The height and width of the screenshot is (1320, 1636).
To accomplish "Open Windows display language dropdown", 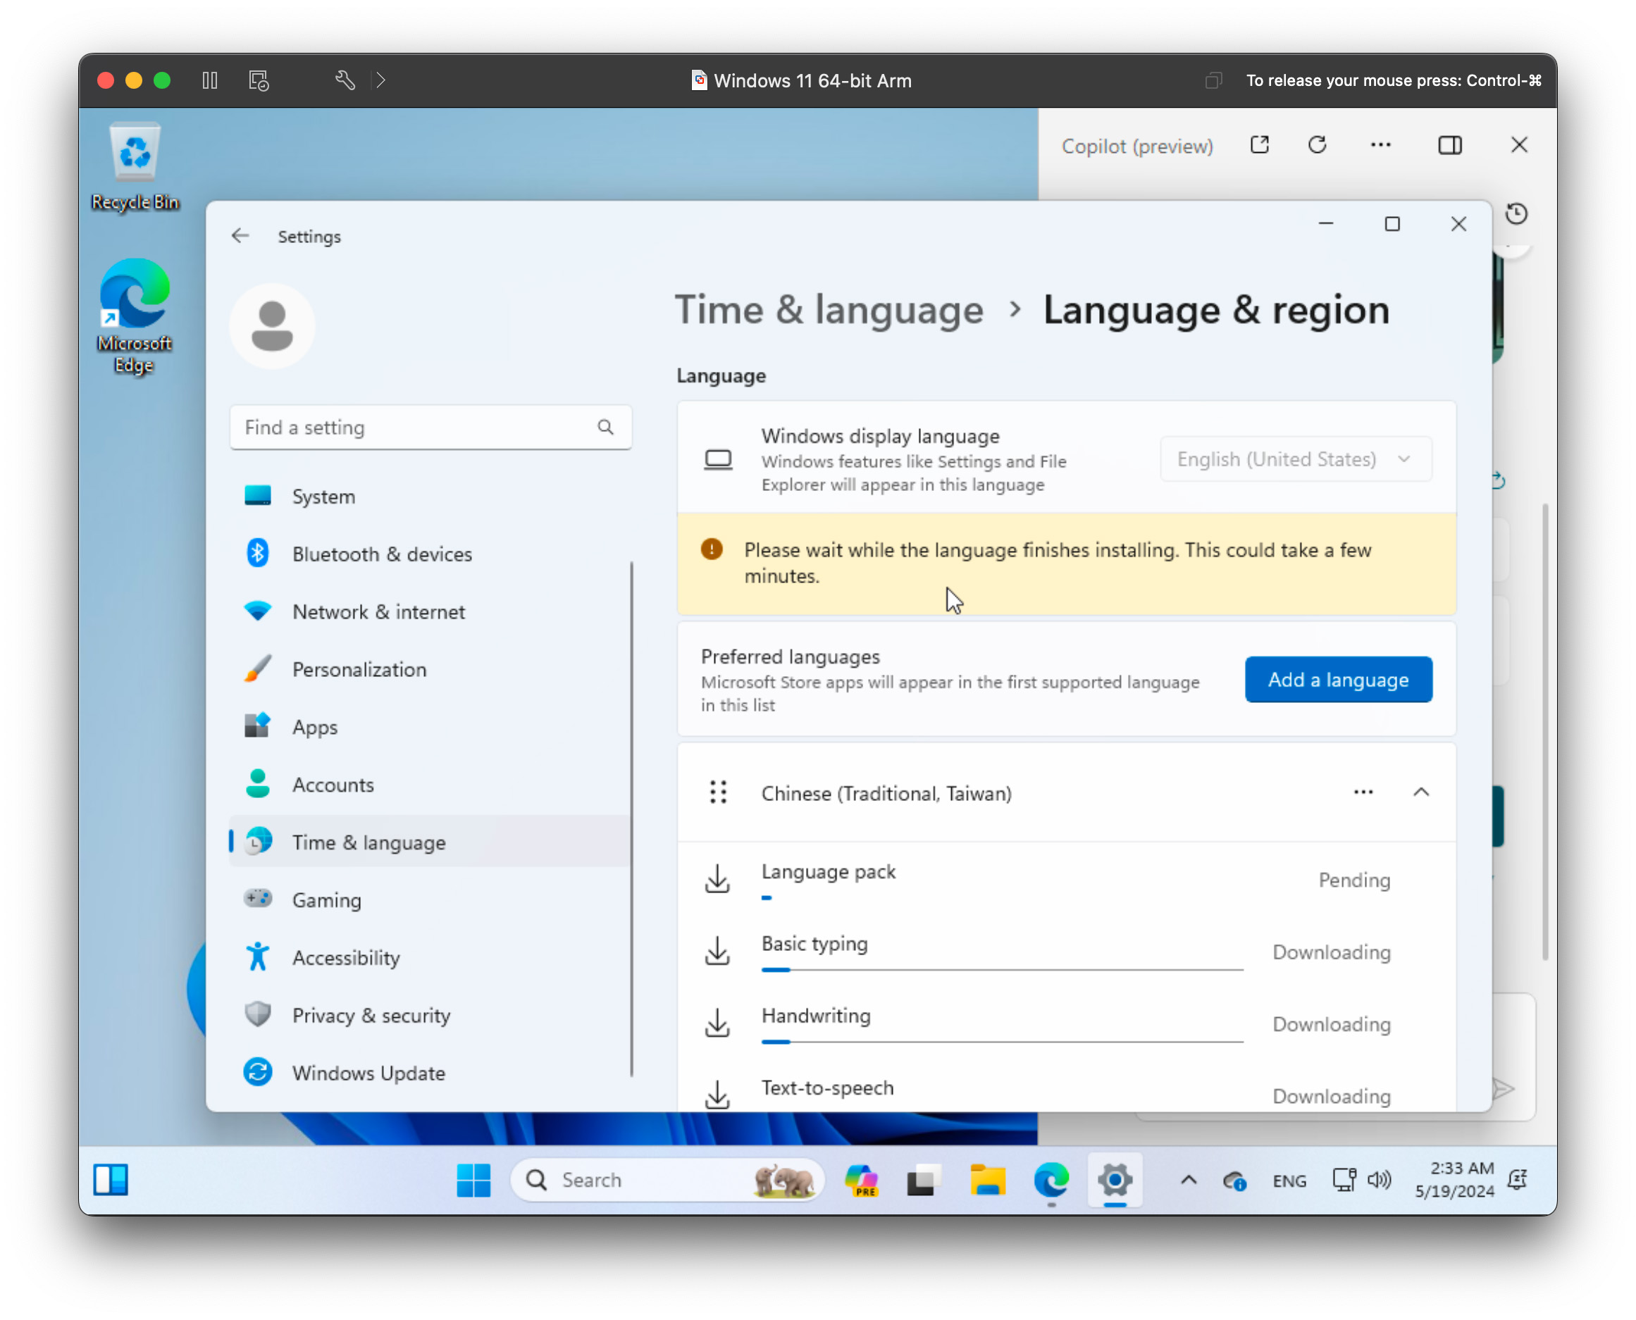I will click(1296, 459).
